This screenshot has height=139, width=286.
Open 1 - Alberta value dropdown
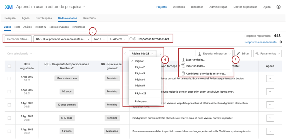click(x=118, y=39)
